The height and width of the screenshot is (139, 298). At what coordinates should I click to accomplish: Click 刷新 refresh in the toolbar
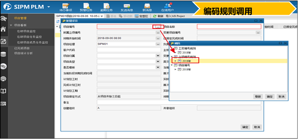click(x=158, y=16)
